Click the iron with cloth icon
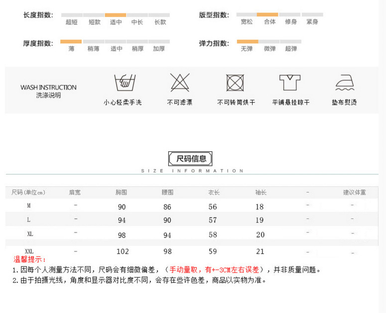 (x=345, y=83)
